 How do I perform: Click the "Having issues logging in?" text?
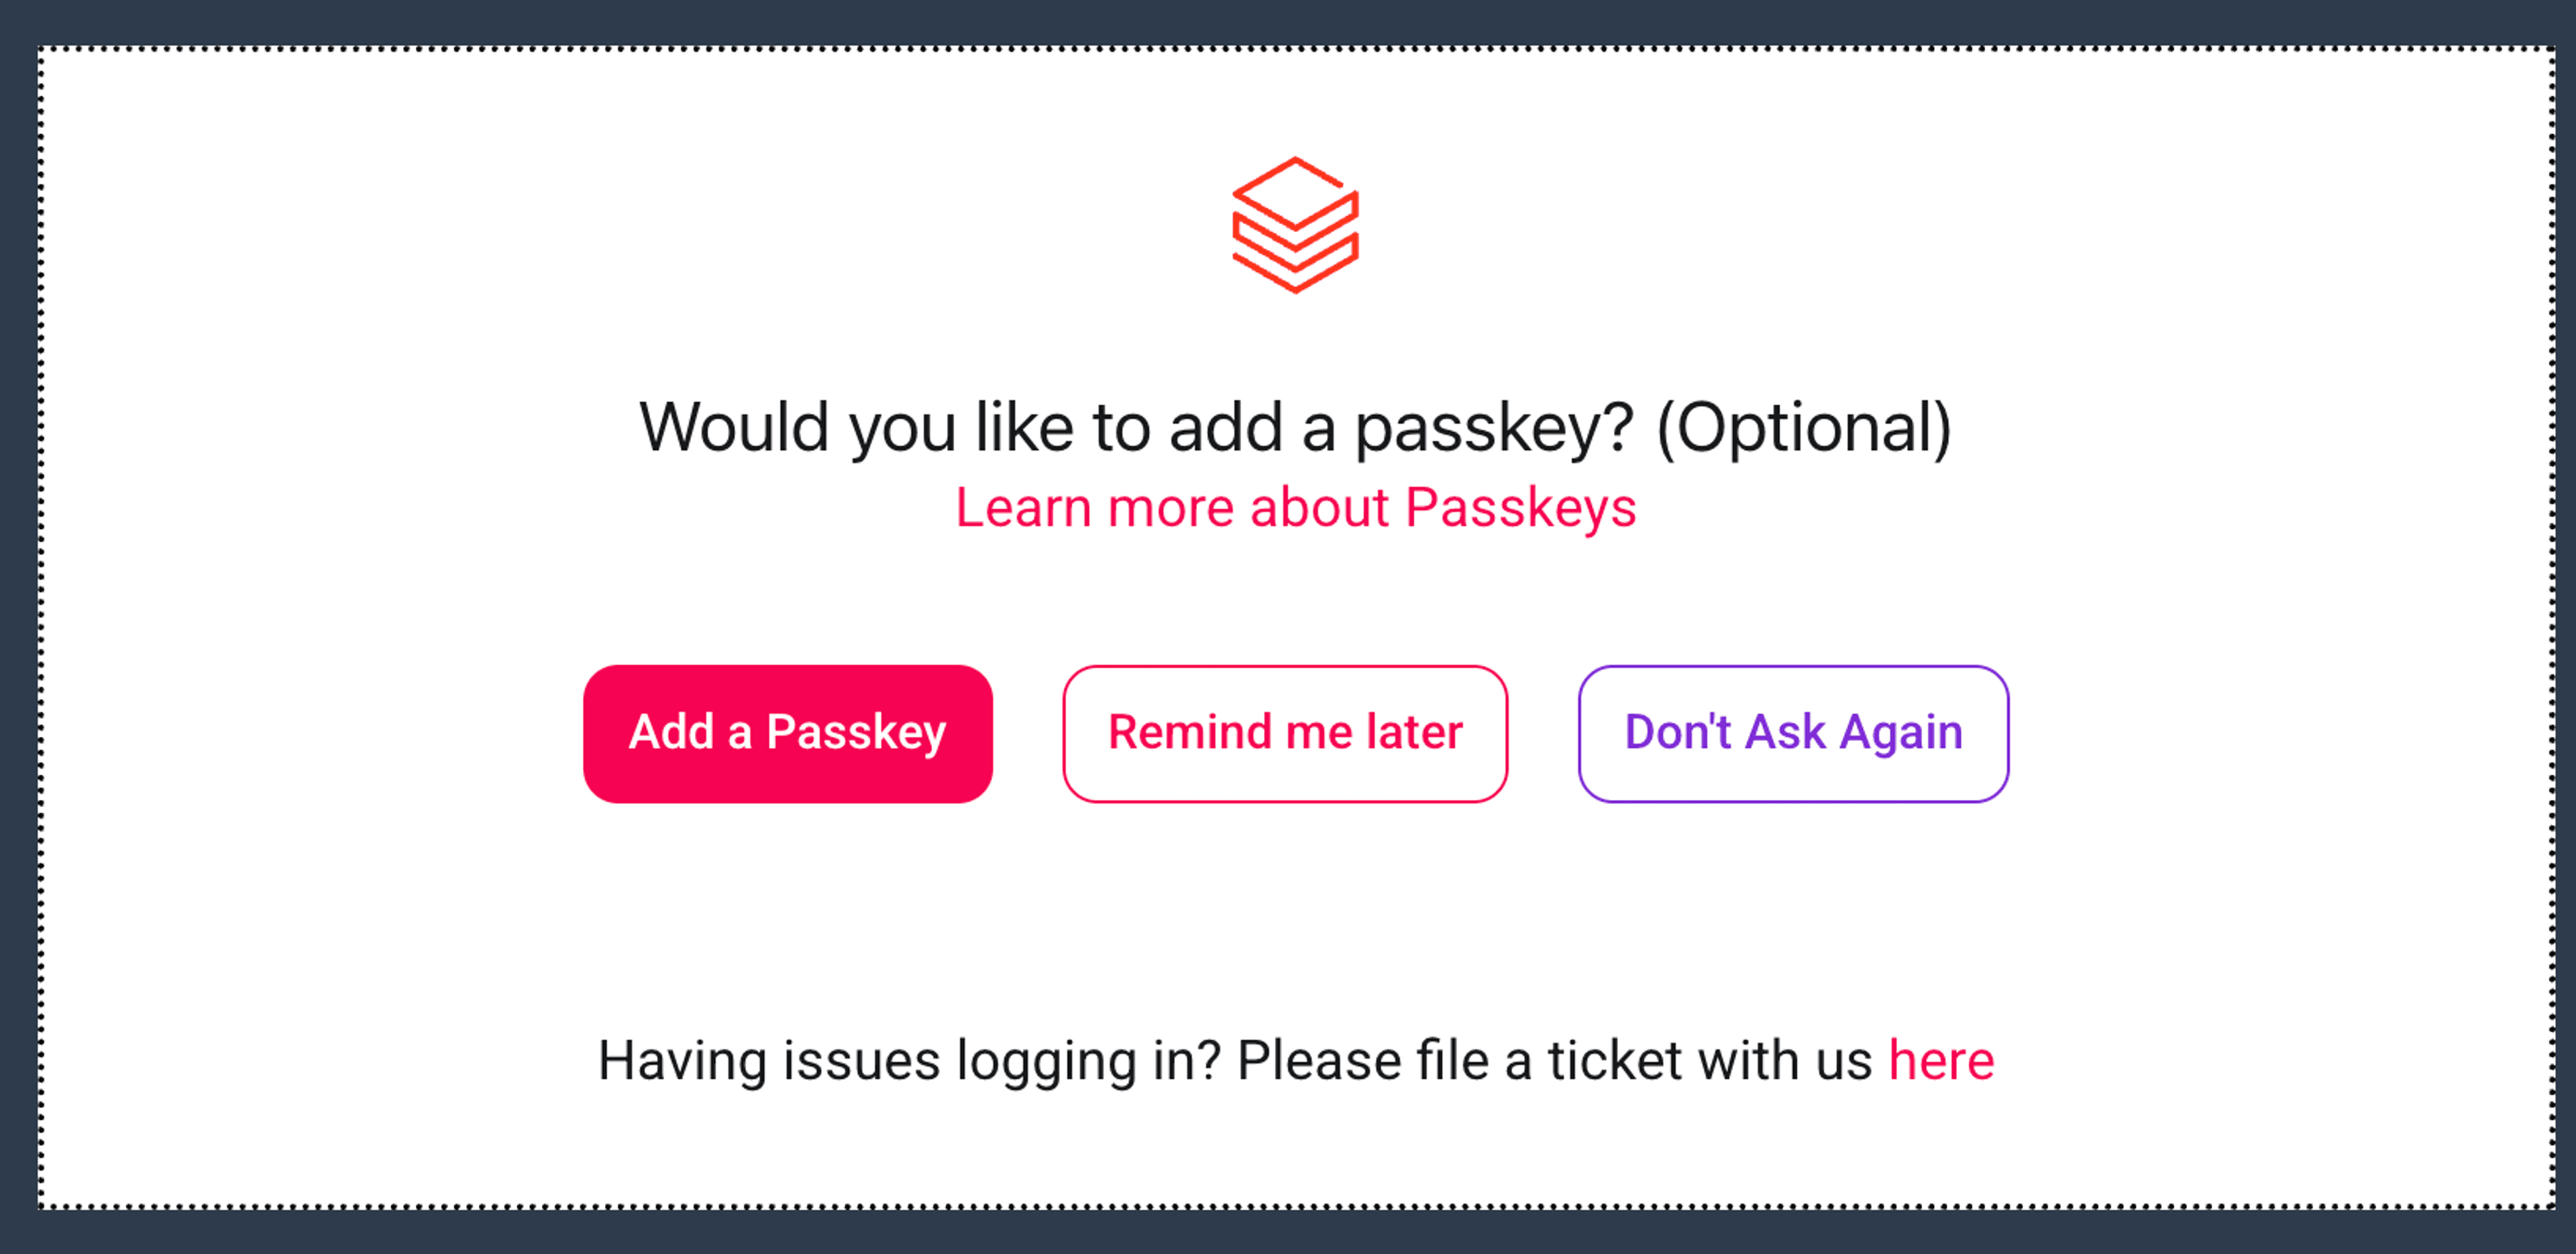[909, 1060]
